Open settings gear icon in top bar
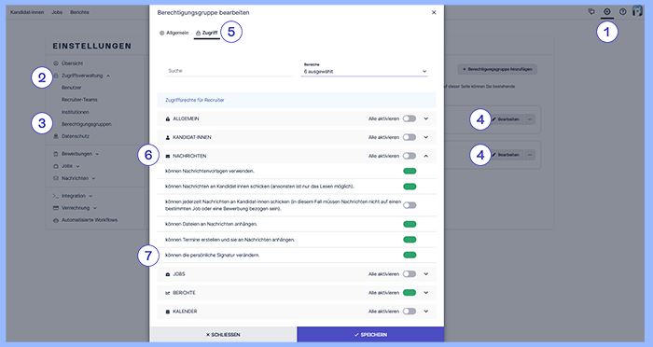 (606, 12)
